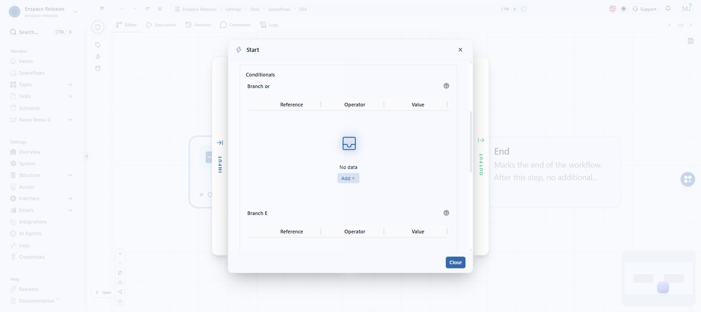
Task: Open help for Branch E
Action: tap(446, 213)
